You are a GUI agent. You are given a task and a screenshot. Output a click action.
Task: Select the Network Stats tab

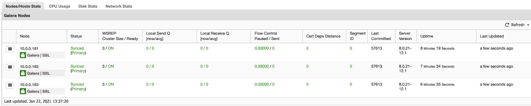pyautogui.click(x=119, y=6)
